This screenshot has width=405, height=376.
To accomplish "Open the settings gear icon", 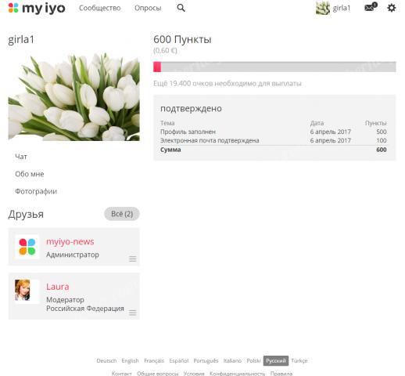I will click(391, 8).
